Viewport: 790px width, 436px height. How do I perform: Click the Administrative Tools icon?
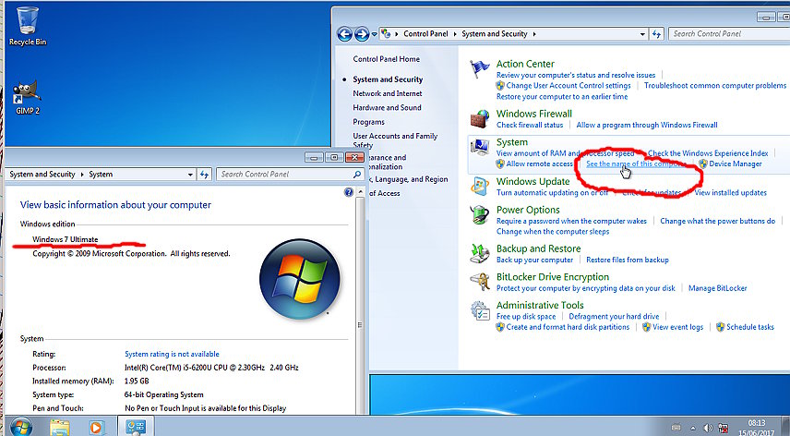[479, 310]
